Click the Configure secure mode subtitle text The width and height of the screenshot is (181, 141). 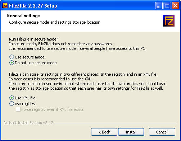click(55, 22)
